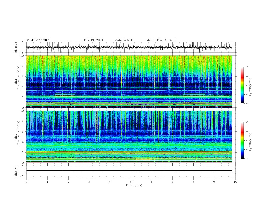Click the ch.2 spectrogram colorbar
The height and width of the screenshot is (204, 265).
pyautogui.click(x=242, y=140)
